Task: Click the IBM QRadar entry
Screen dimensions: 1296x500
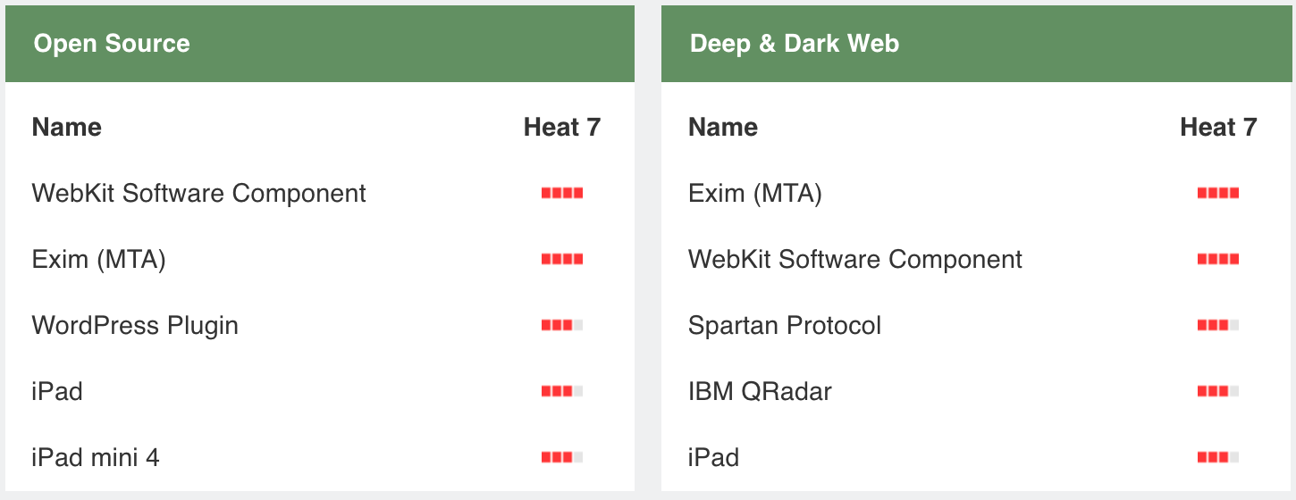Action: [x=760, y=392]
